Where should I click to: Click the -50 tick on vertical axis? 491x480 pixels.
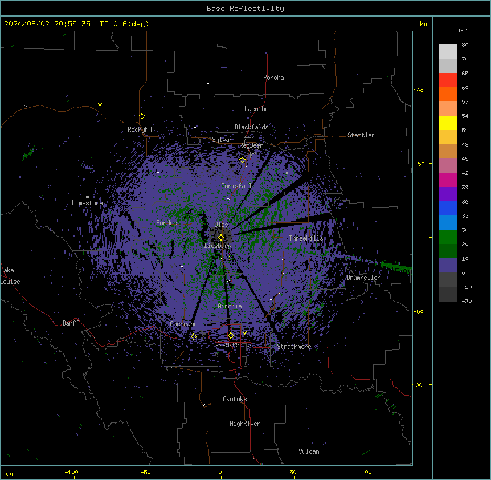pos(418,311)
